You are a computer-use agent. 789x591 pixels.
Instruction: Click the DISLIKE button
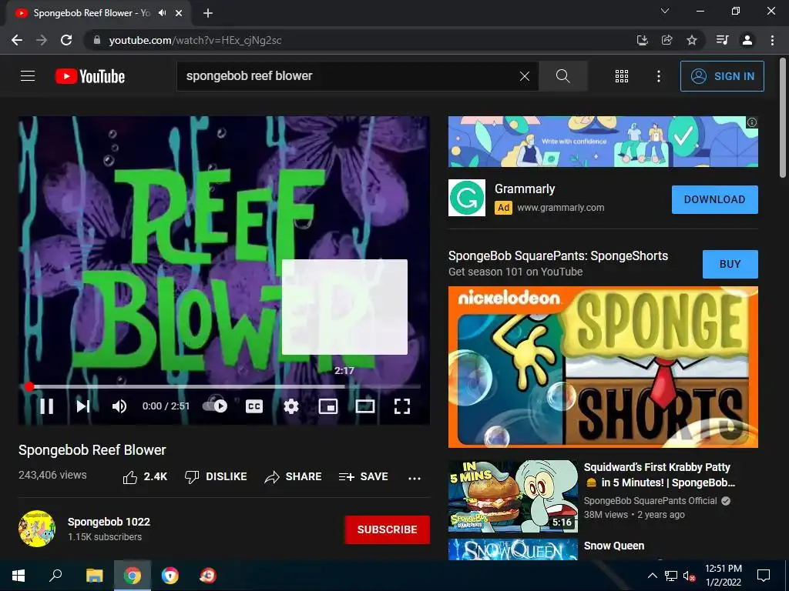(x=216, y=476)
